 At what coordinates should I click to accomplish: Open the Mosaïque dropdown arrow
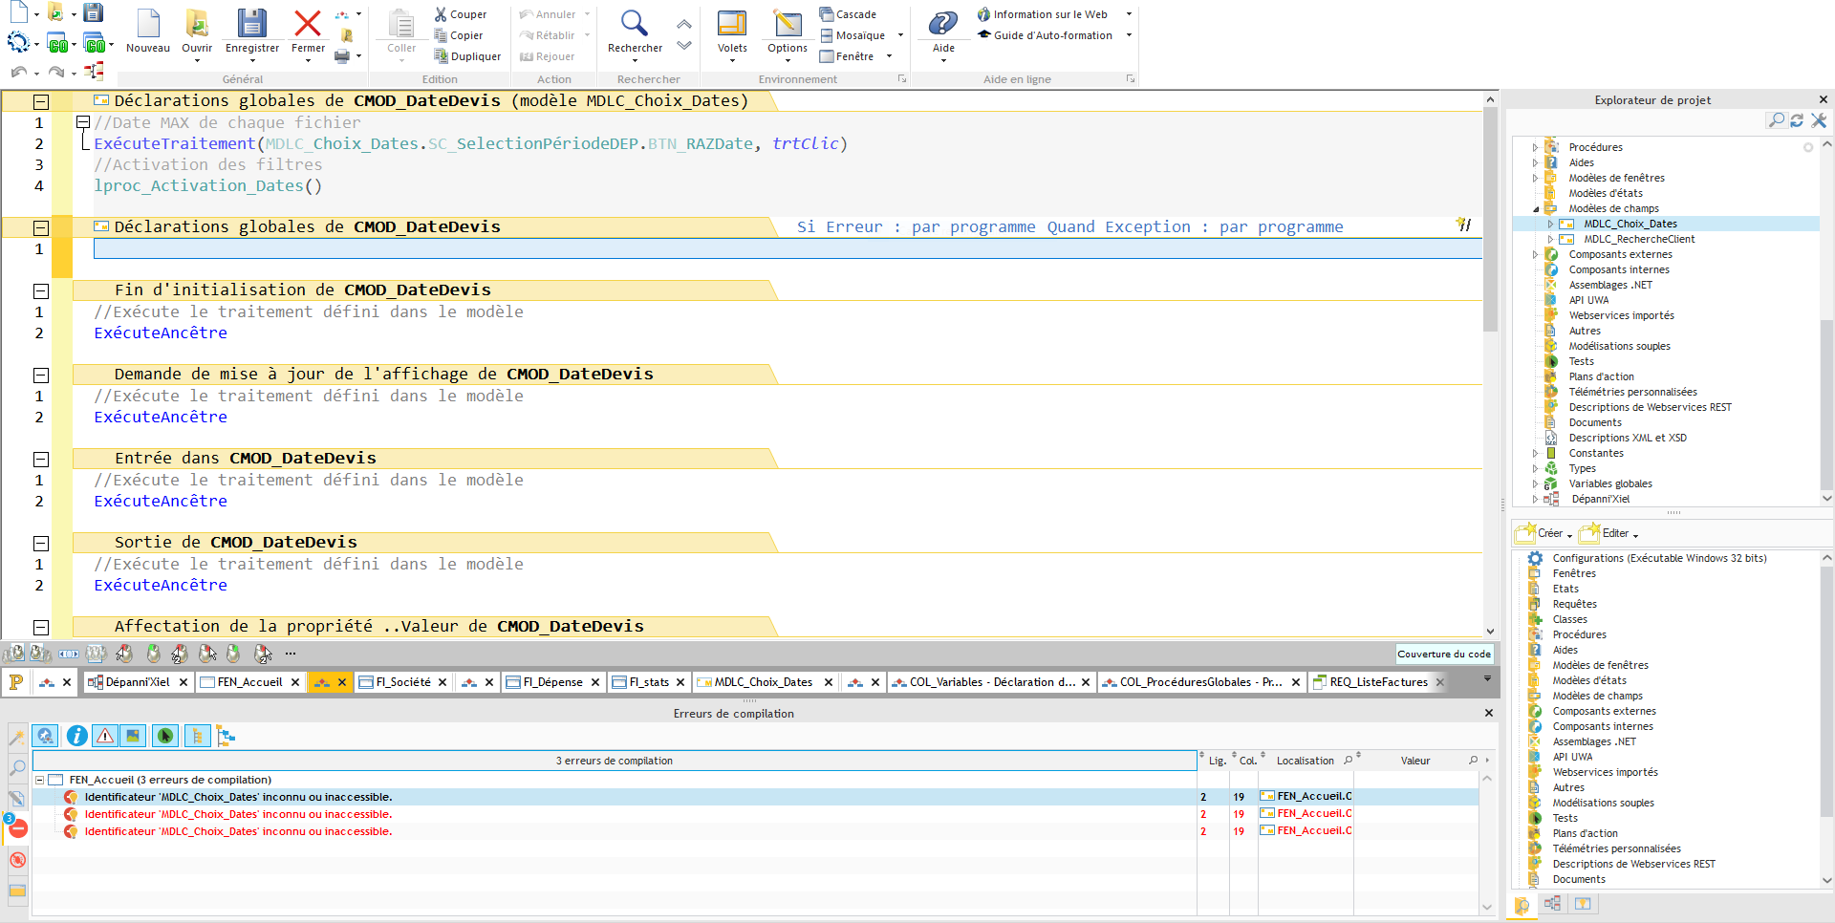[x=900, y=35]
